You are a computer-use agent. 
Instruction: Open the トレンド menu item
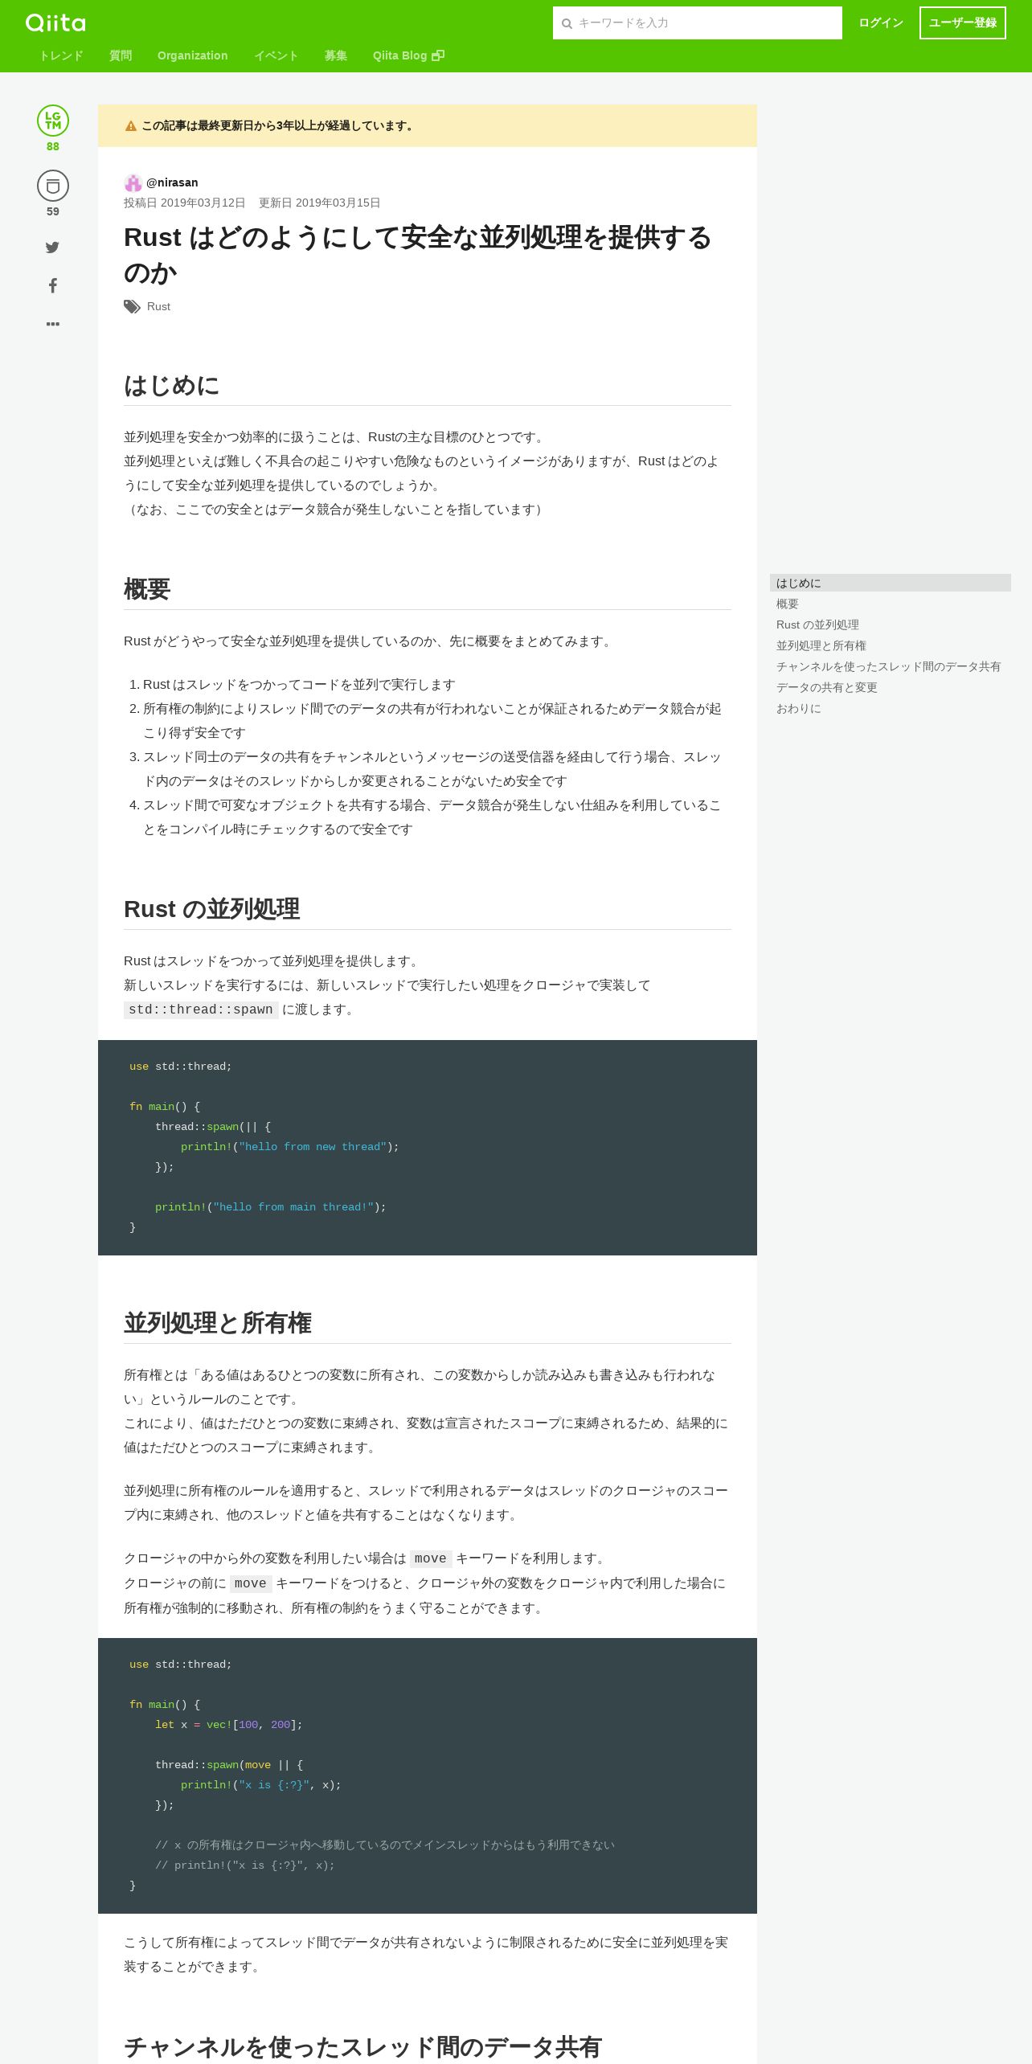pyautogui.click(x=61, y=55)
